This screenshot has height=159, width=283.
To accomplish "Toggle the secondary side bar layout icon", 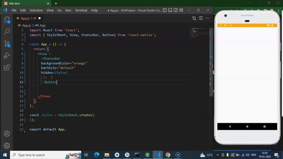I will pos(176,10).
